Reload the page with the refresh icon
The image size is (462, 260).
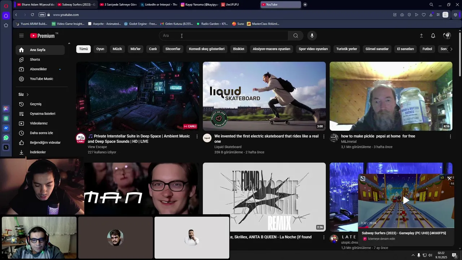(x=32, y=15)
